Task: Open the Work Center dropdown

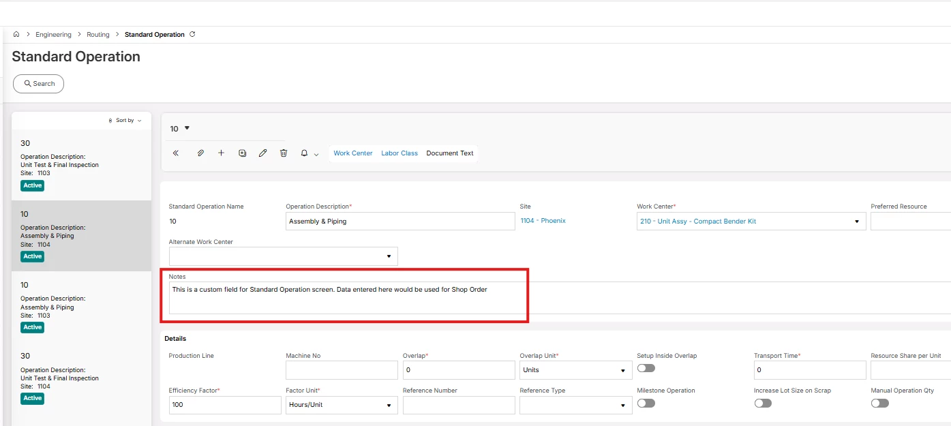Action: pyautogui.click(x=857, y=222)
